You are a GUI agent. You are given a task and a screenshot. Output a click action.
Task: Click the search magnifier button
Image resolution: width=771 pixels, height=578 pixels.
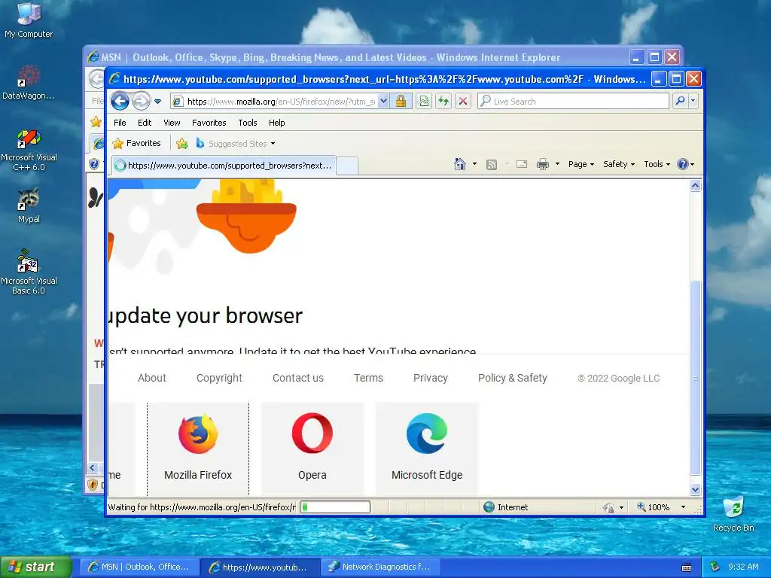coord(680,102)
